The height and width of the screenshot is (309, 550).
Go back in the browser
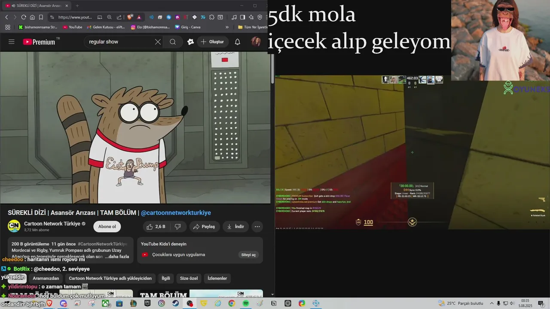point(6,17)
